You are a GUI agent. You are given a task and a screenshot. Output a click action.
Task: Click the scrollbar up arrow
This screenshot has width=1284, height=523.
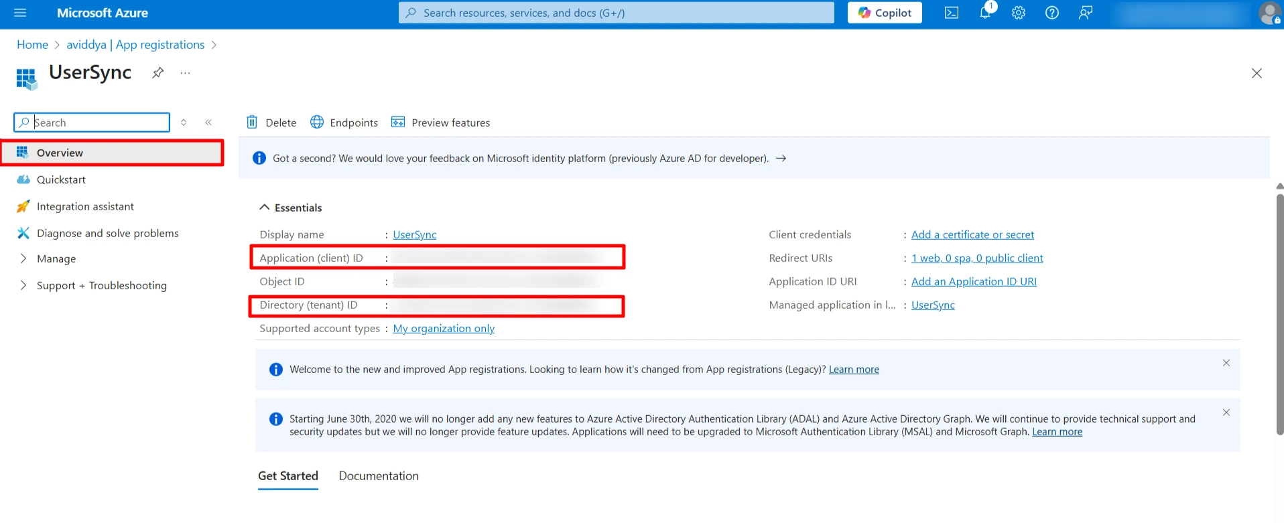1279,186
